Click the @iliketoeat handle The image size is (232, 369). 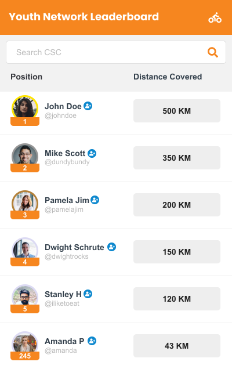pyautogui.click(x=62, y=303)
